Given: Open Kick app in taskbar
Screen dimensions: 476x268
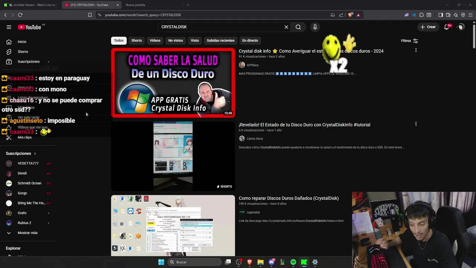Looking at the screenshot, I should click(x=304, y=262).
